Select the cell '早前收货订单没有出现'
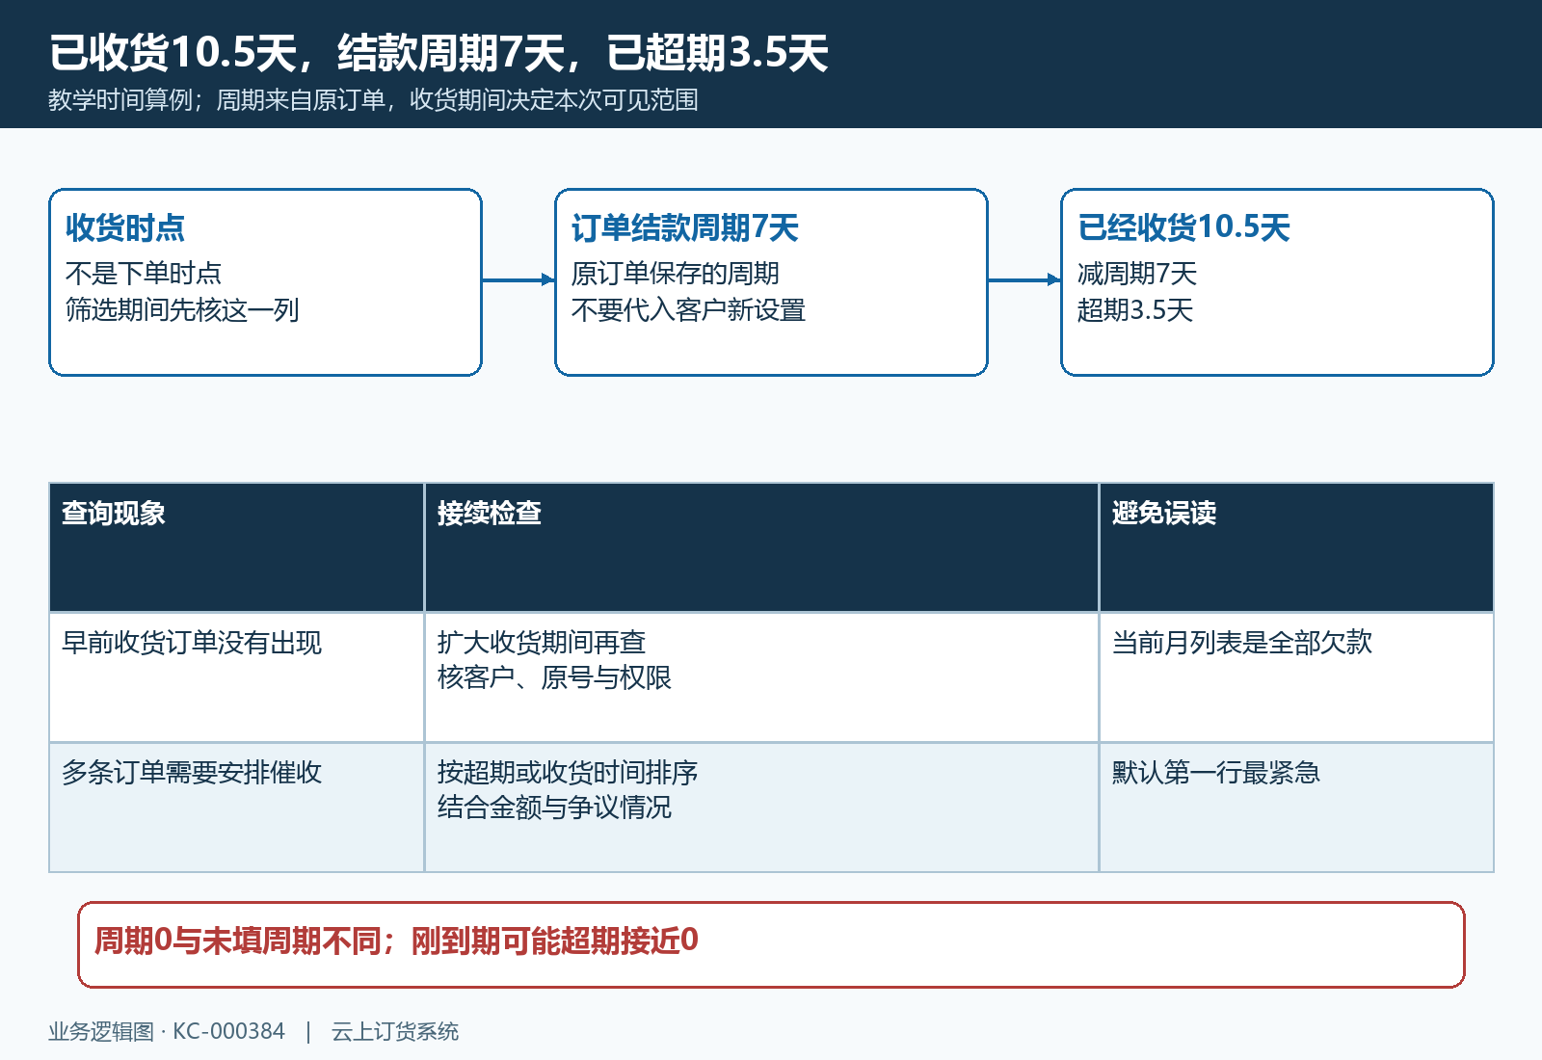1542x1060 pixels. coord(236,677)
